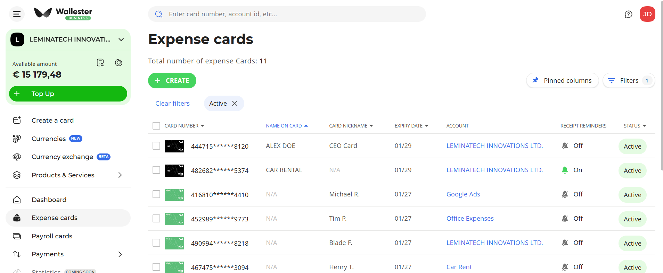This screenshot has height=273, width=663.
Task: Open the hamburger sidebar menu
Action: point(17,14)
